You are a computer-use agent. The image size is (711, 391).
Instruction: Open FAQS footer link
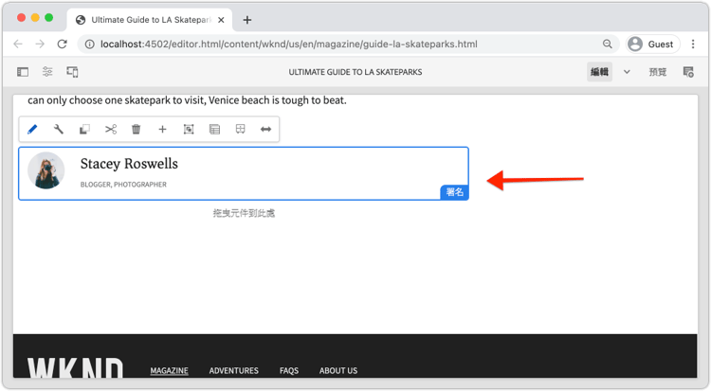(289, 370)
